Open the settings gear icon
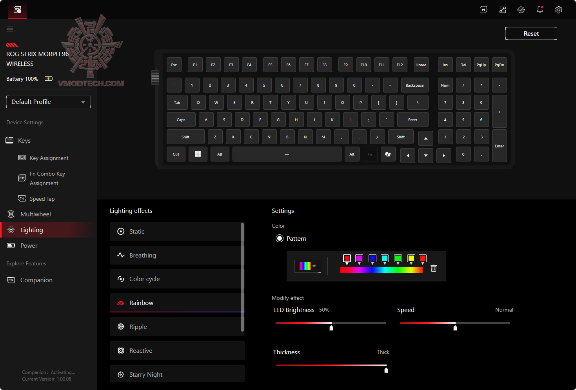 click(x=559, y=10)
